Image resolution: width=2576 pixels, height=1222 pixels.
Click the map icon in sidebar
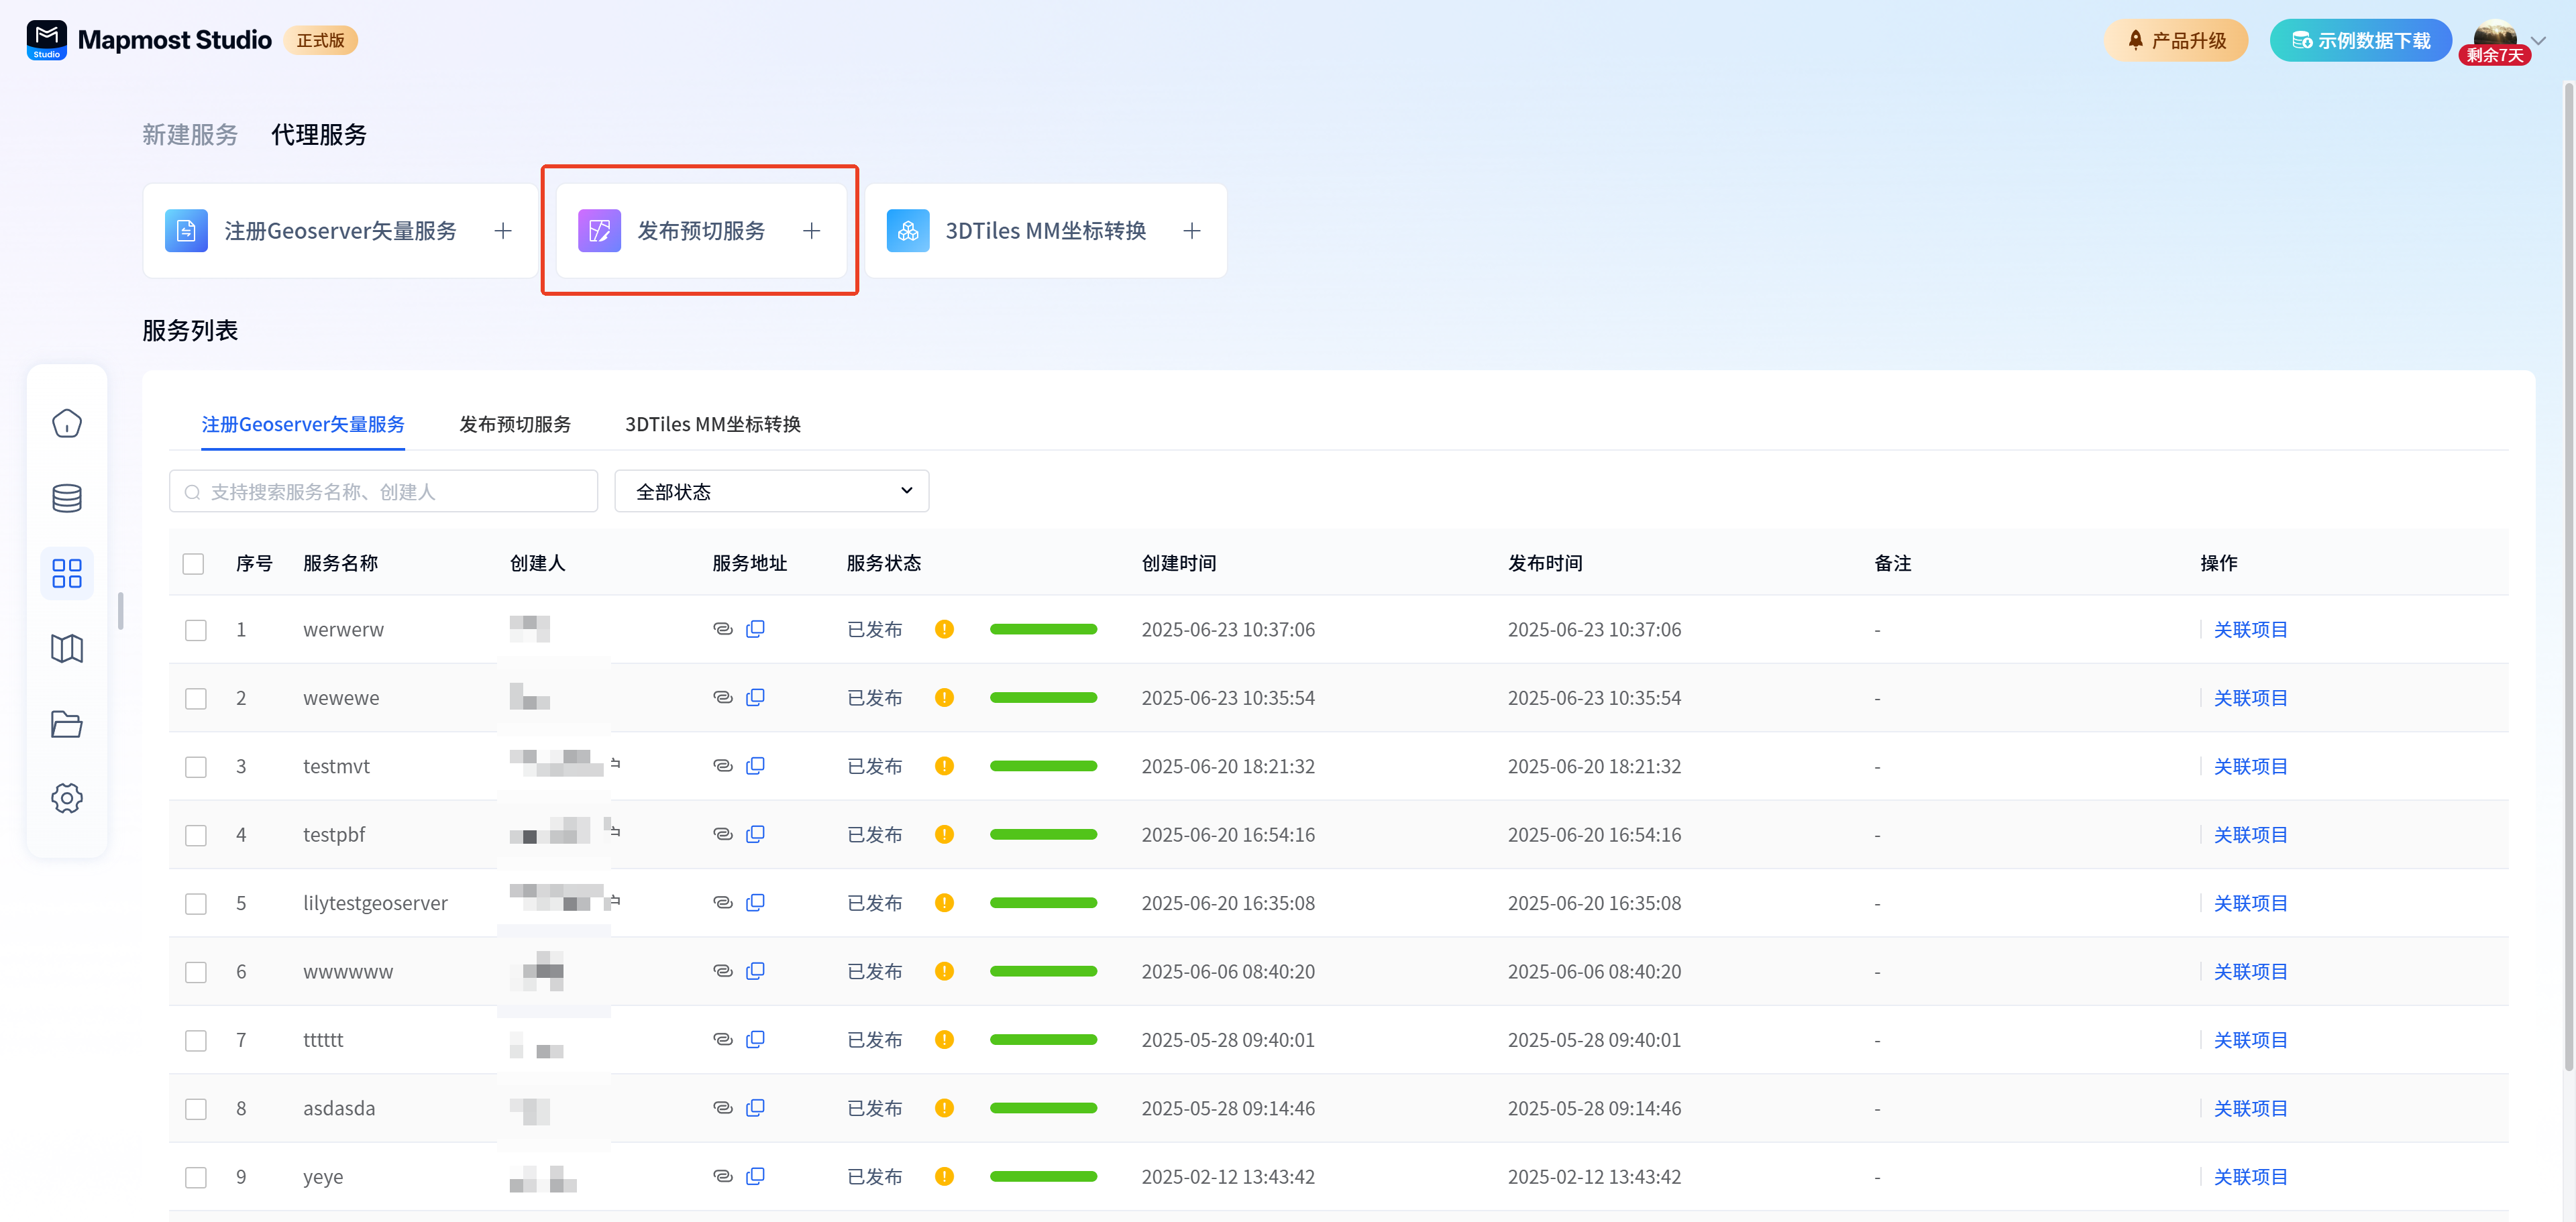(x=67, y=648)
